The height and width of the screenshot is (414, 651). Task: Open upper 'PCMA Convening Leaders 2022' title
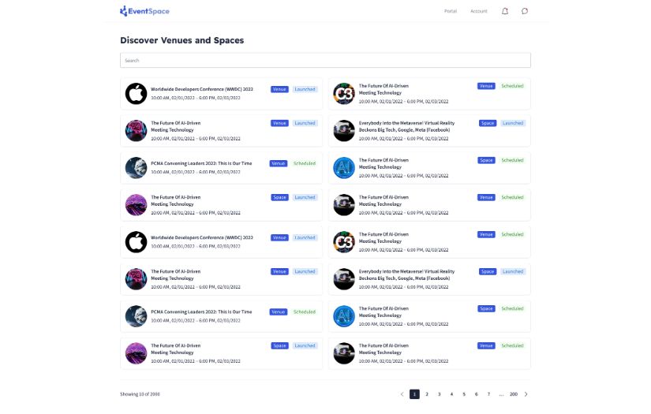click(201, 163)
